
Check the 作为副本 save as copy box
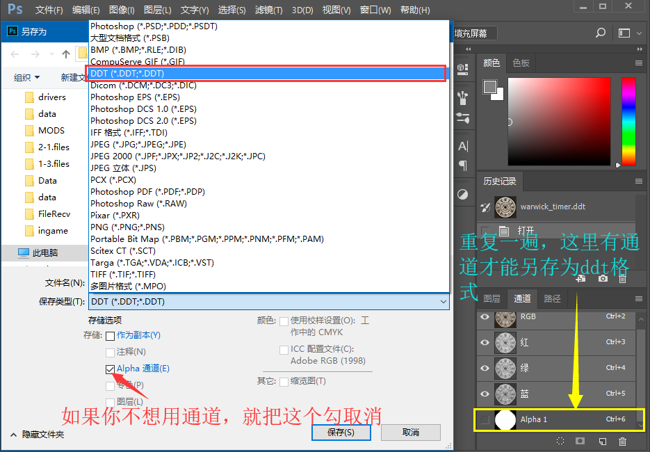coord(111,335)
